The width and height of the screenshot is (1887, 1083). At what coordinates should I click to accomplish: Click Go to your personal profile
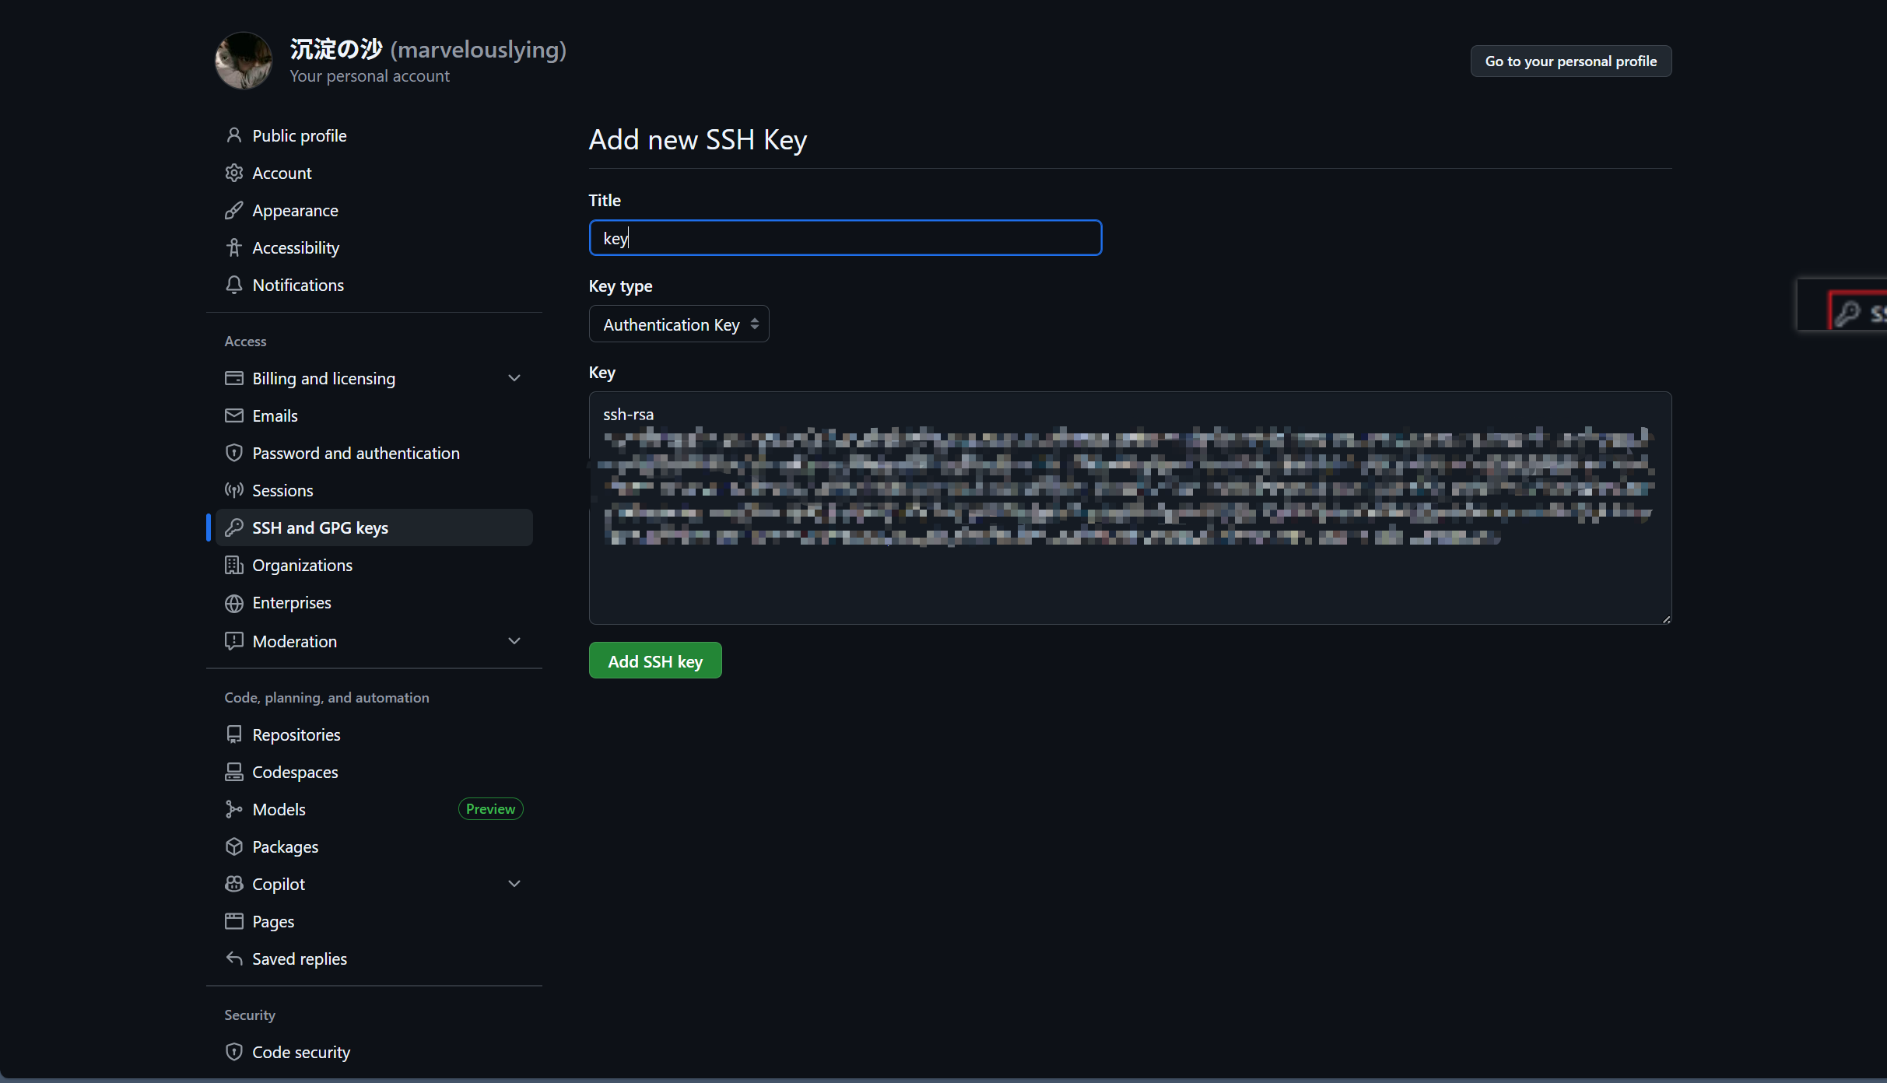pyautogui.click(x=1570, y=61)
